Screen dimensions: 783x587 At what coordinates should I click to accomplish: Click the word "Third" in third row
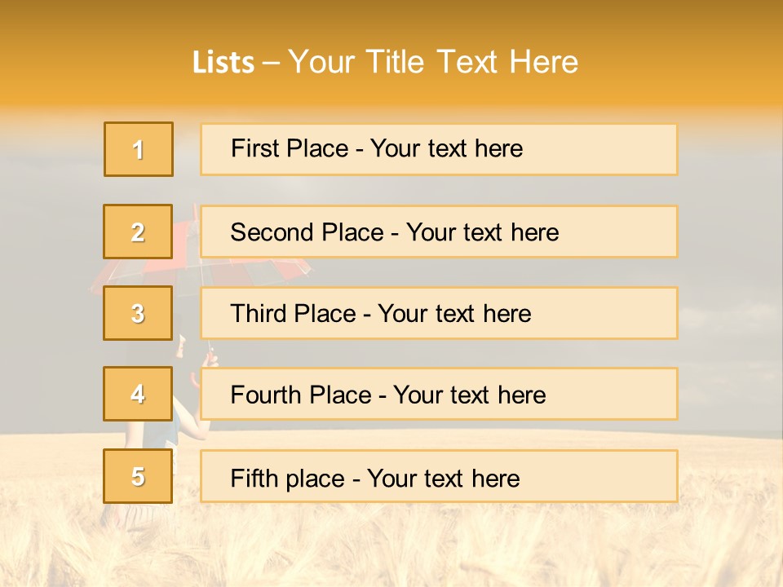point(259,314)
